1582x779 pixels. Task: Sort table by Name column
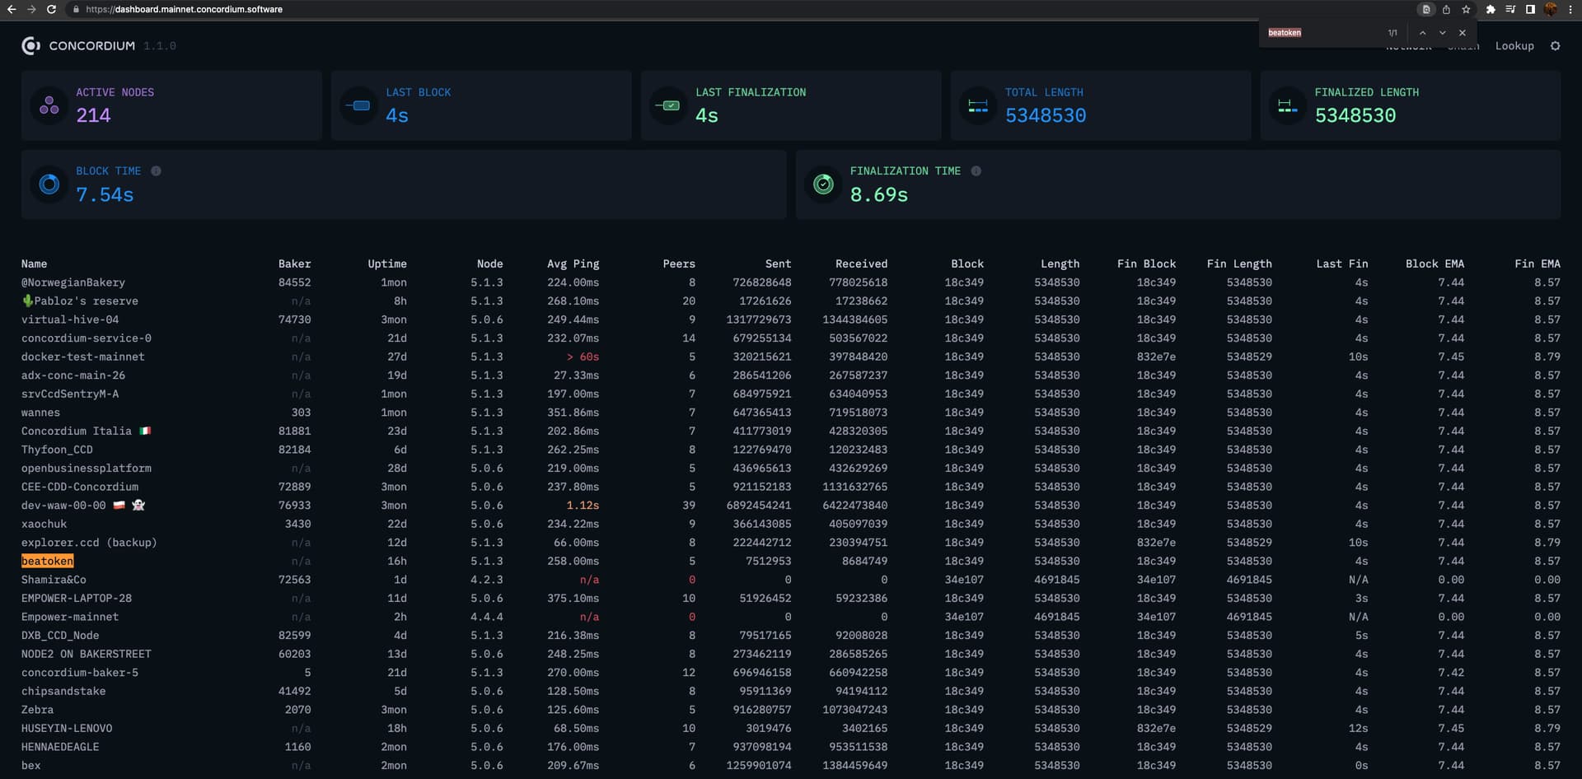(x=34, y=264)
